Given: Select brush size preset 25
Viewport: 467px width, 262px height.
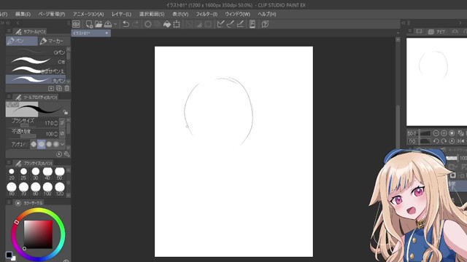Looking at the screenshot, I should [x=23, y=173].
